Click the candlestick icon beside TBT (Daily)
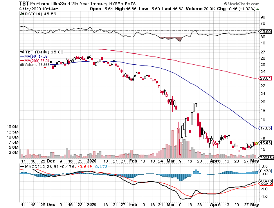The image size is (274, 208). point(22,51)
